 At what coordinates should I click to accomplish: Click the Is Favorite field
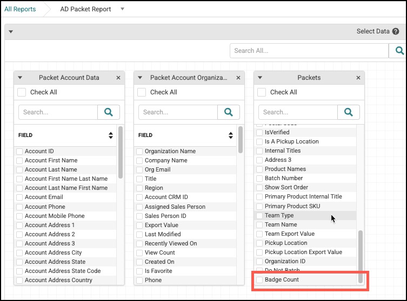[x=185, y=271]
